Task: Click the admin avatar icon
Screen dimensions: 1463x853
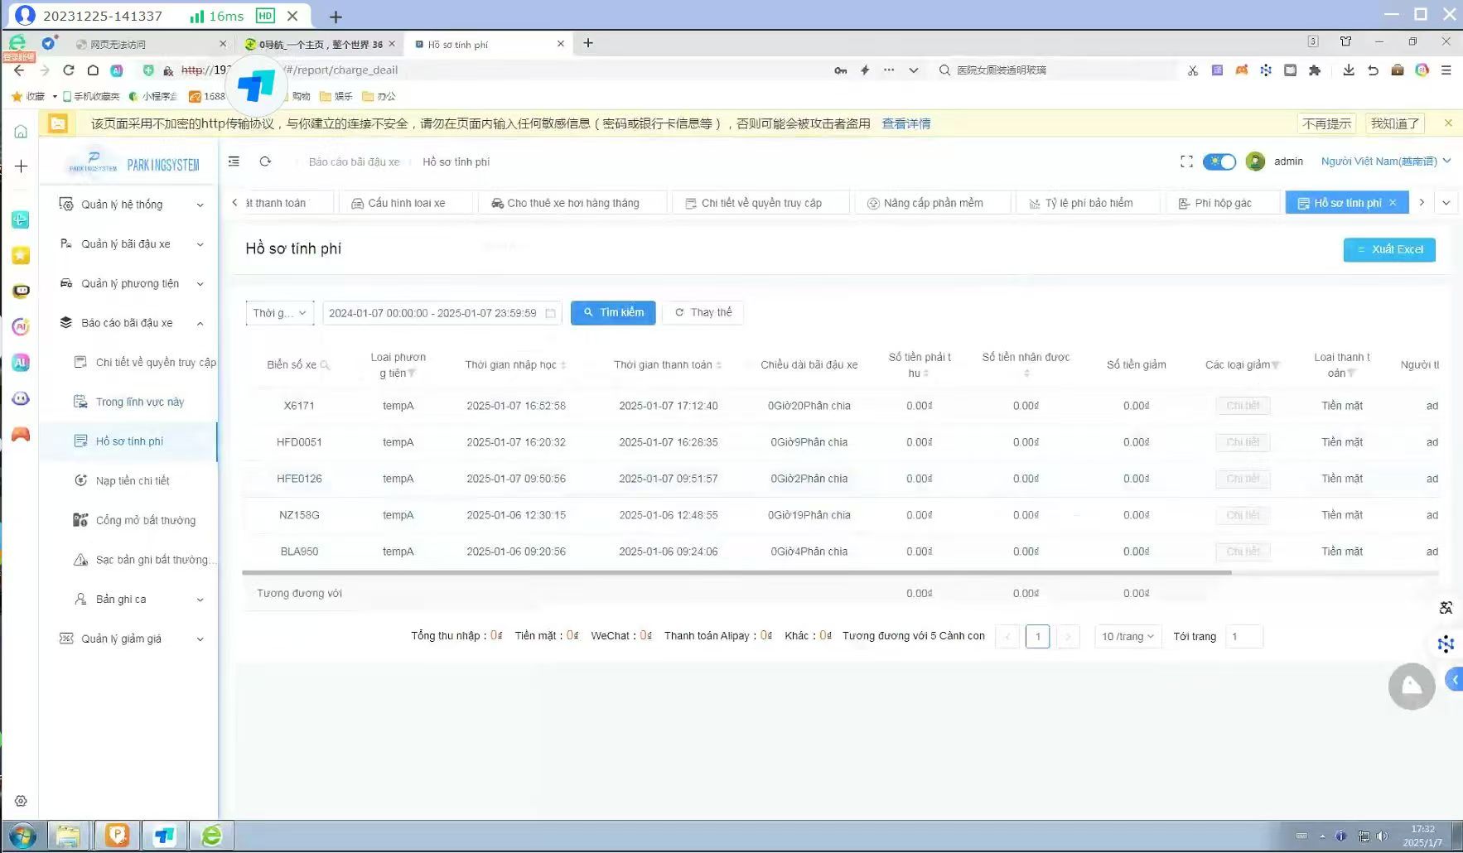Action: pyautogui.click(x=1255, y=161)
